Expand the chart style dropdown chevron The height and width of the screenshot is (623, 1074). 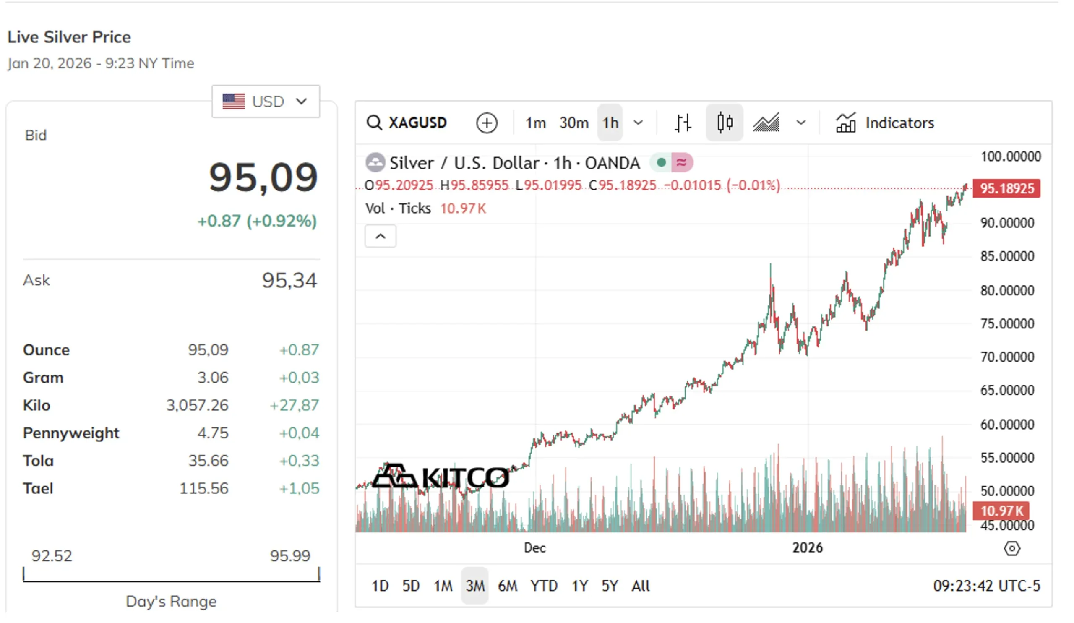coord(801,123)
